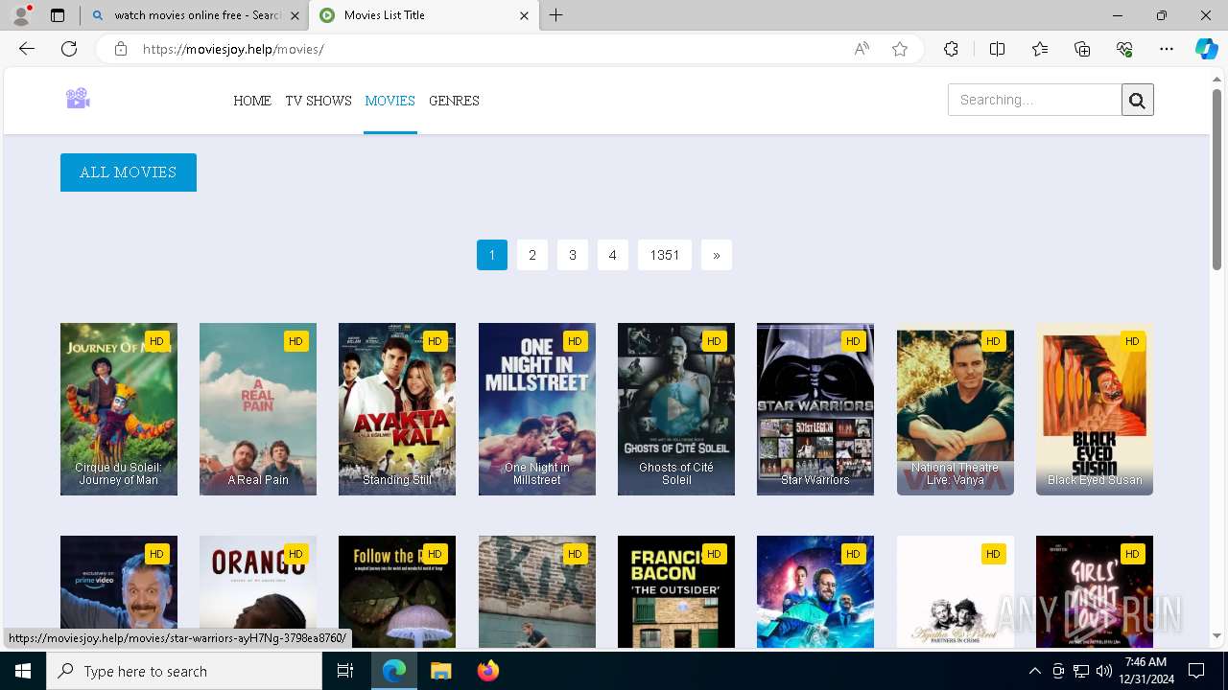The width and height of the screenshot is (1228, 690).
Task: Open the Follow the Rain mushroom poster
Action: pos(397,591)
